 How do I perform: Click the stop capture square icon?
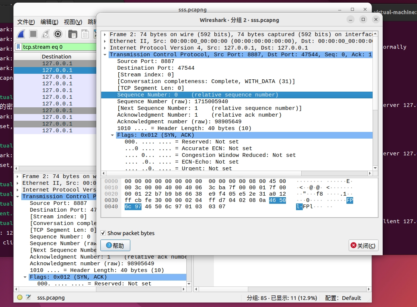click(33, 34)
